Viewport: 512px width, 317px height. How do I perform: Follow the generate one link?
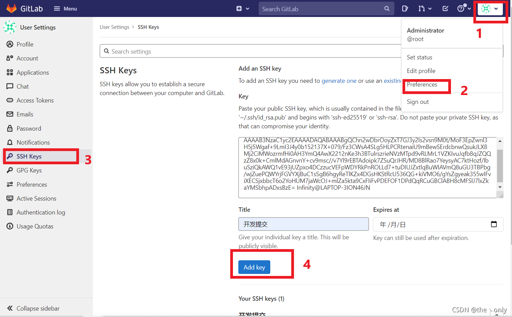click(339, 81)
